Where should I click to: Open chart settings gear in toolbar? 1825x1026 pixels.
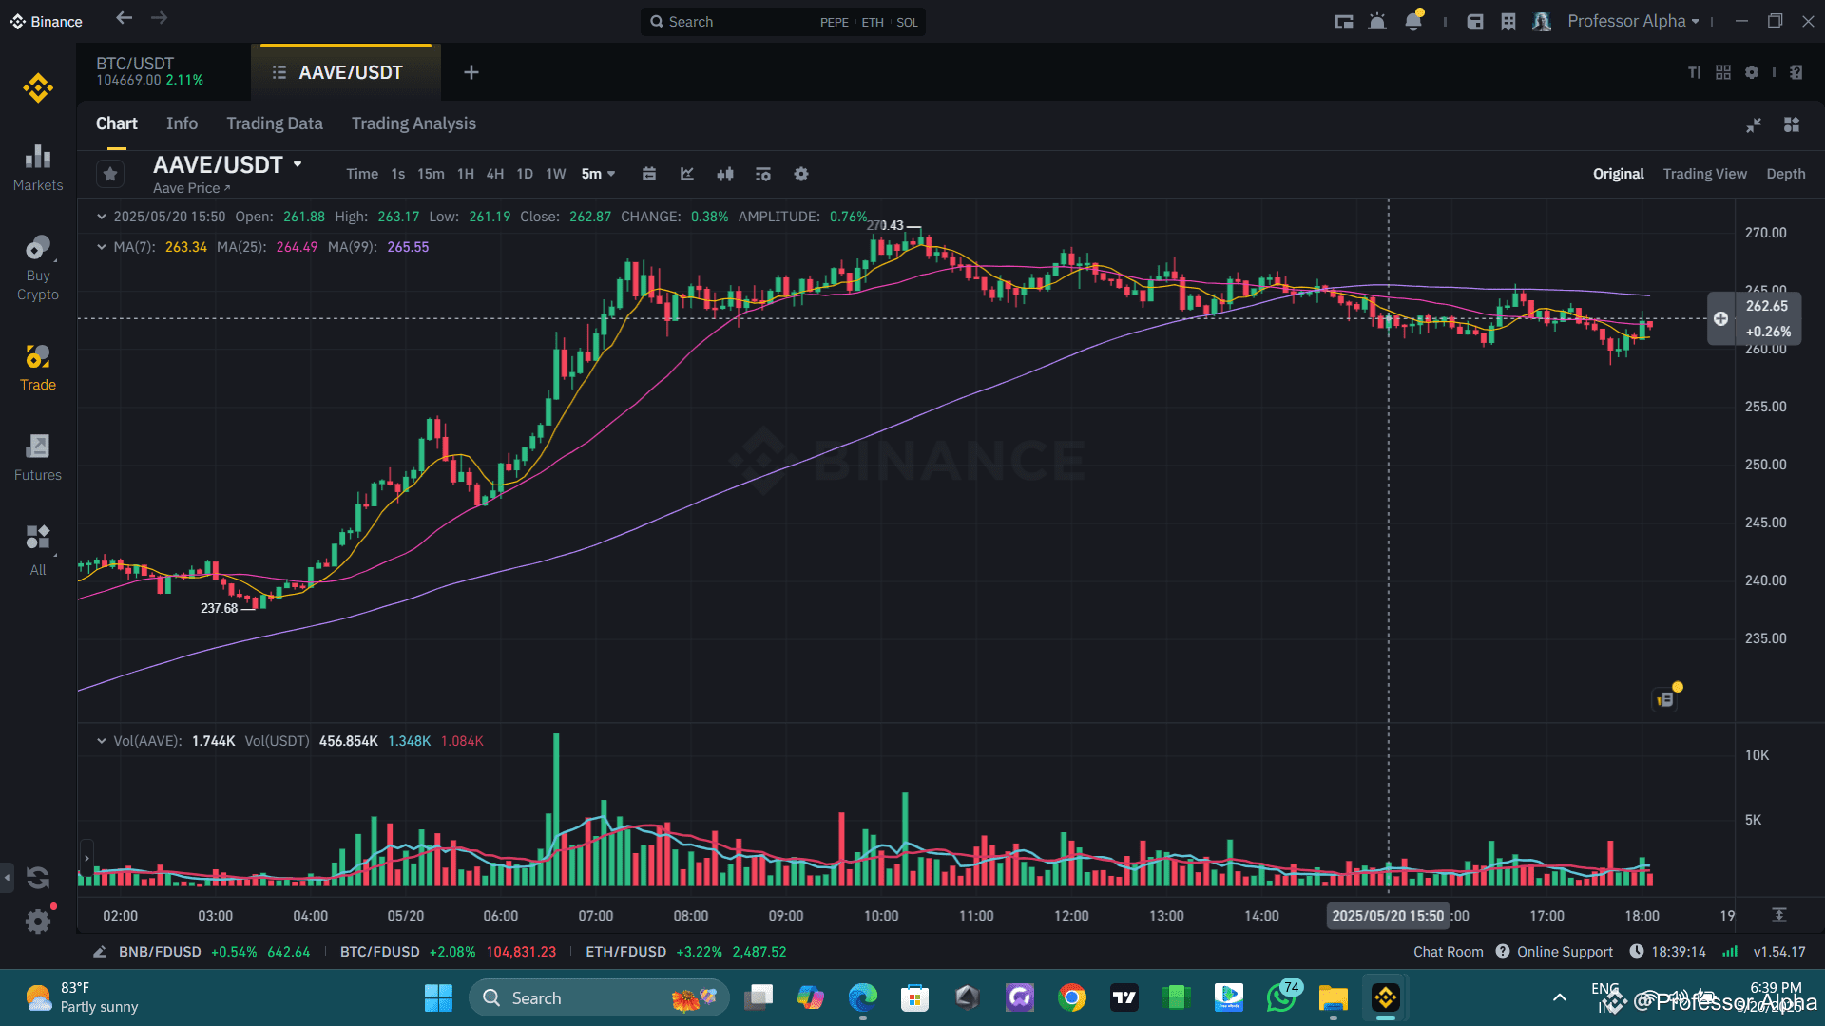(801, 174)
